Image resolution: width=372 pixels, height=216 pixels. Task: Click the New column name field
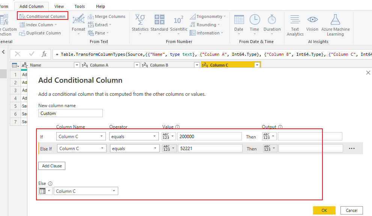pos(71,113)
